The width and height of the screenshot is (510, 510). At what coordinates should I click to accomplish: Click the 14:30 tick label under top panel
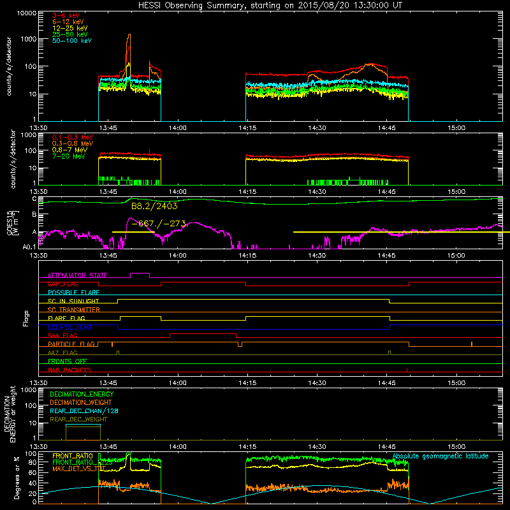tap(317, 128)
